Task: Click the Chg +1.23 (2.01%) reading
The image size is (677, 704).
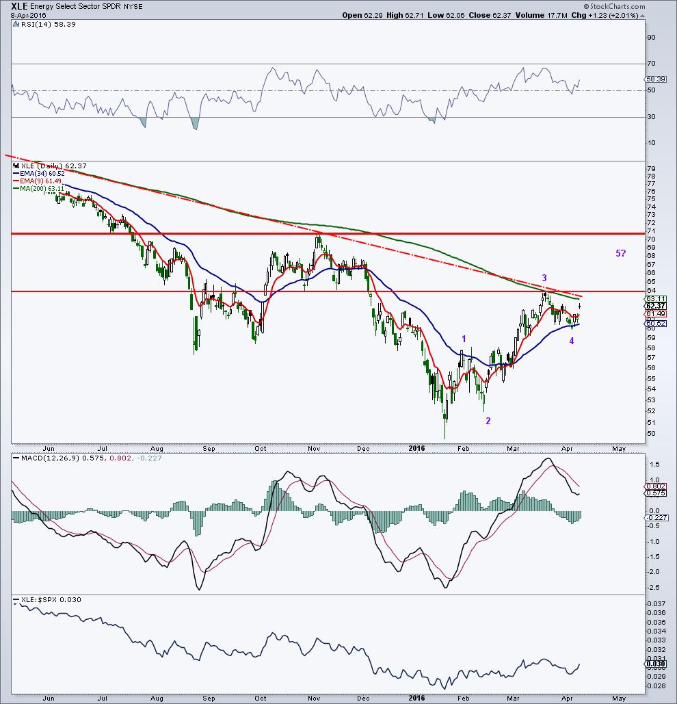Action: (x=605, y=15)
